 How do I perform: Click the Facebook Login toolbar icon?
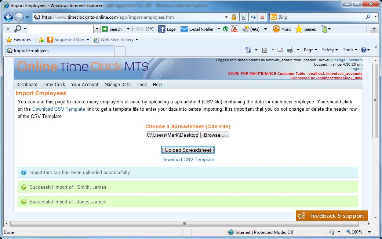coord(167,29)
